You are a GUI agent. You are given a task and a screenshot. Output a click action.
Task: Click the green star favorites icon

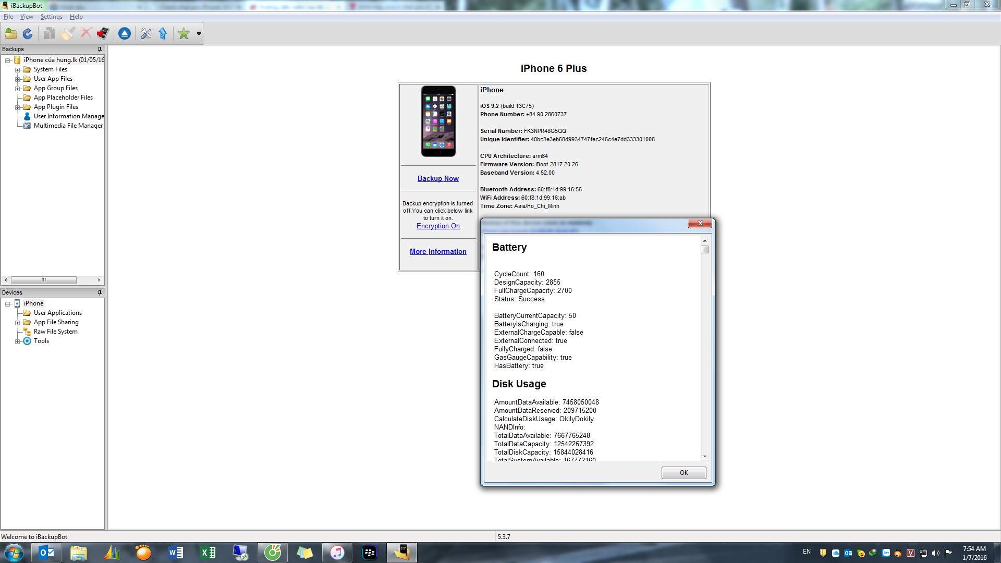click(x=184, y=34)
